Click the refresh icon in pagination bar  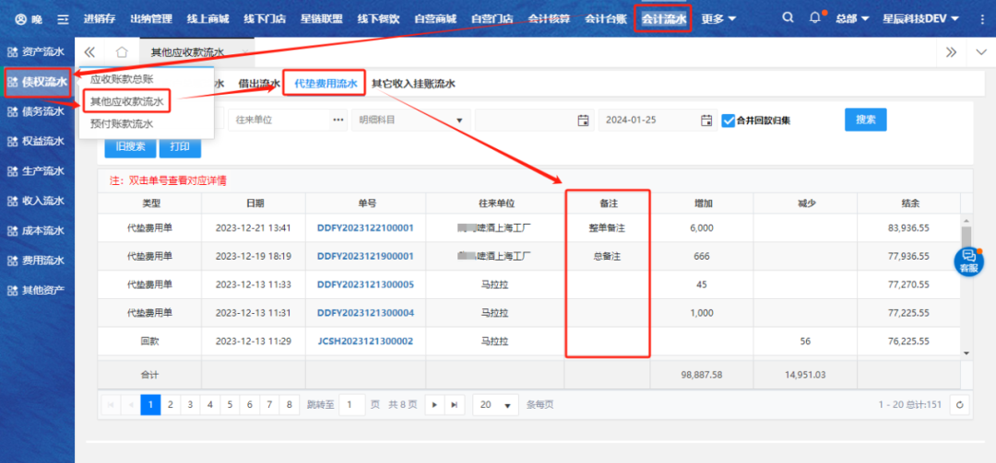960,404
